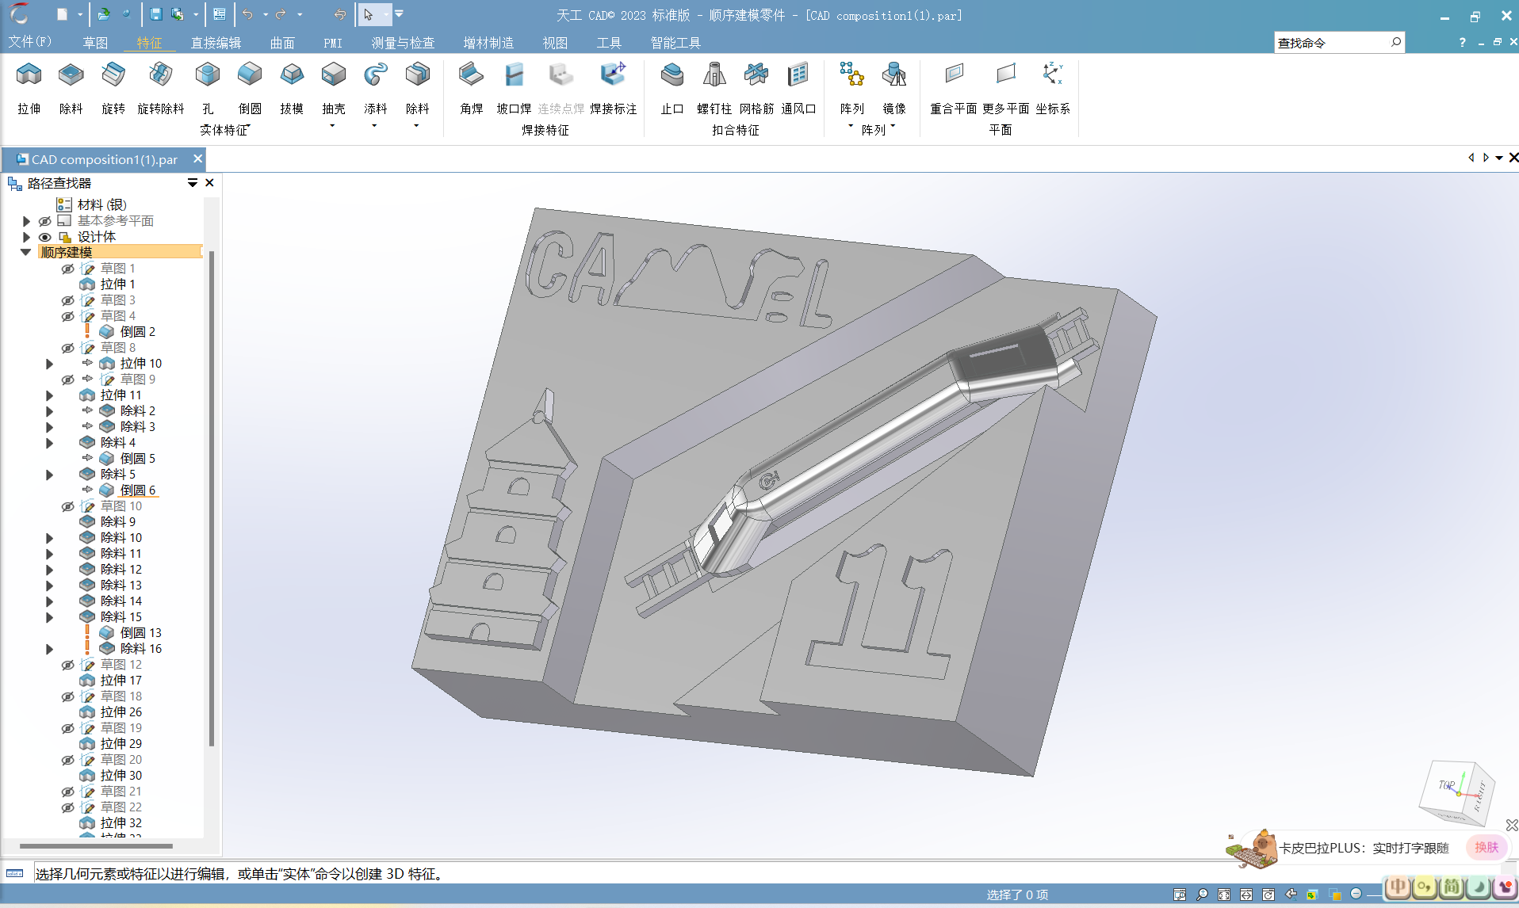The image size is (1519, 908).
Task: Select the 材料 (银) entry
Action: point(101,205)
